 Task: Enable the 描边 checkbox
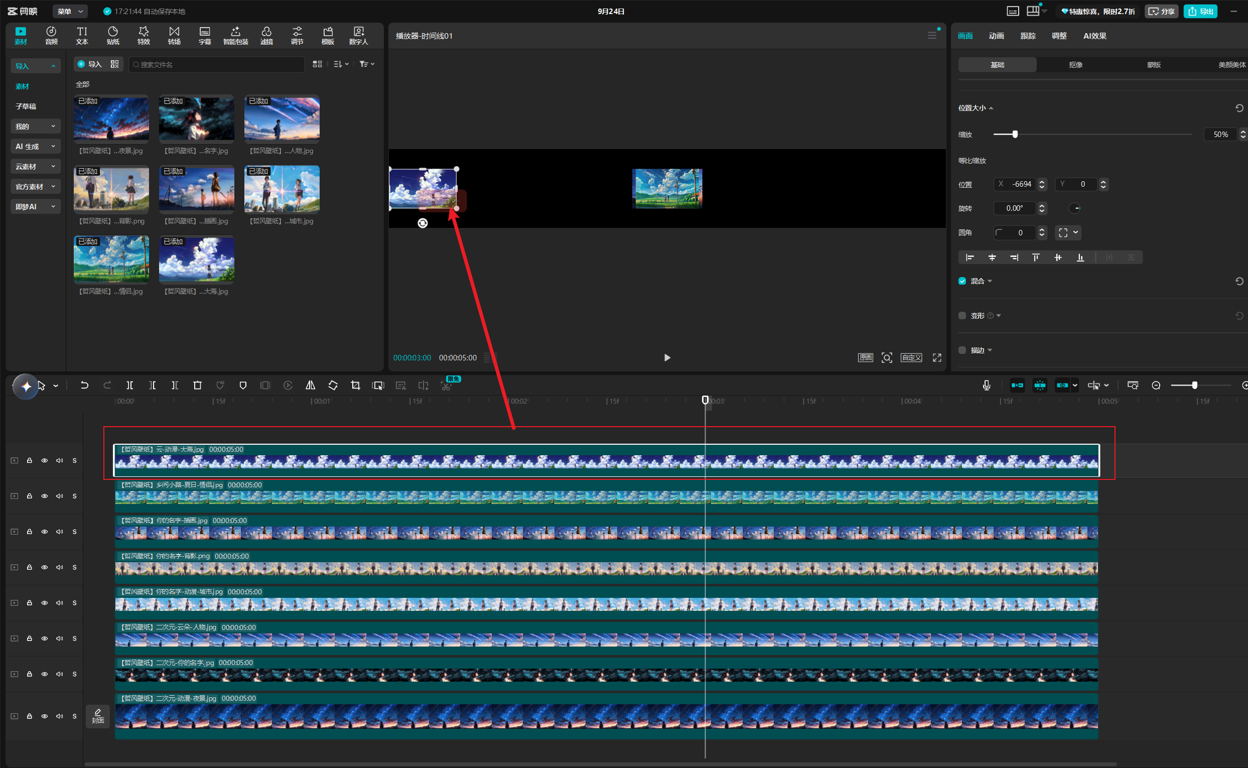click(x=961, y=350)
